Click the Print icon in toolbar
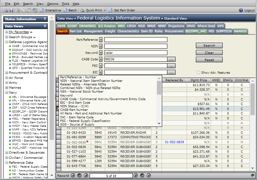 point(6,10)
